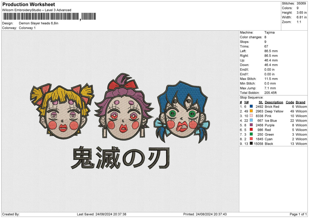
Task: Click the Pink stitch count 8338
Action: (260, 116)
